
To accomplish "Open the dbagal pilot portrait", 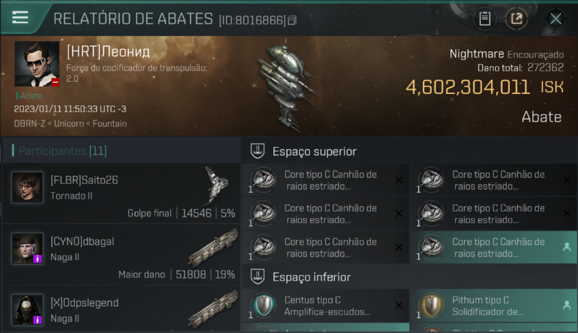I will [x=28, y=249].
